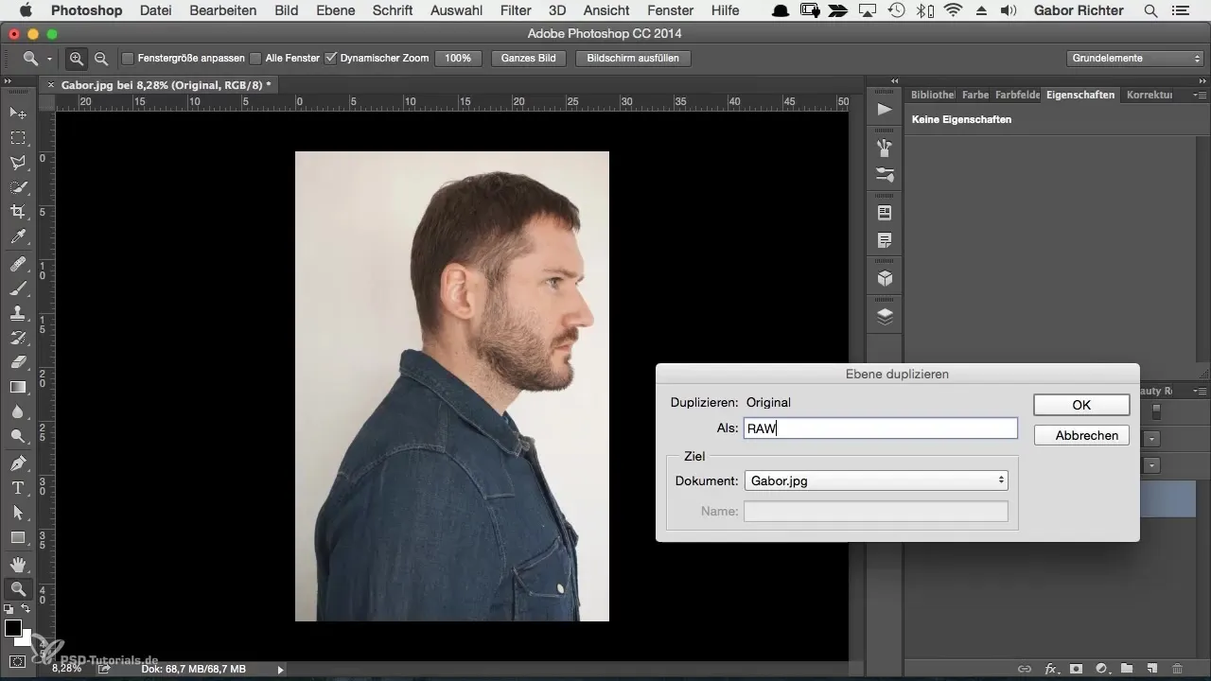Click the create new layer icon
Viewport: 1211px width, 681px height.
(1151, 669)
